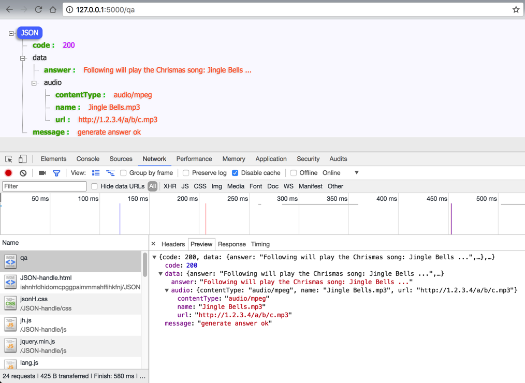
Task: Click the capture screenshots camera icon
Action: tap(42, 173)
